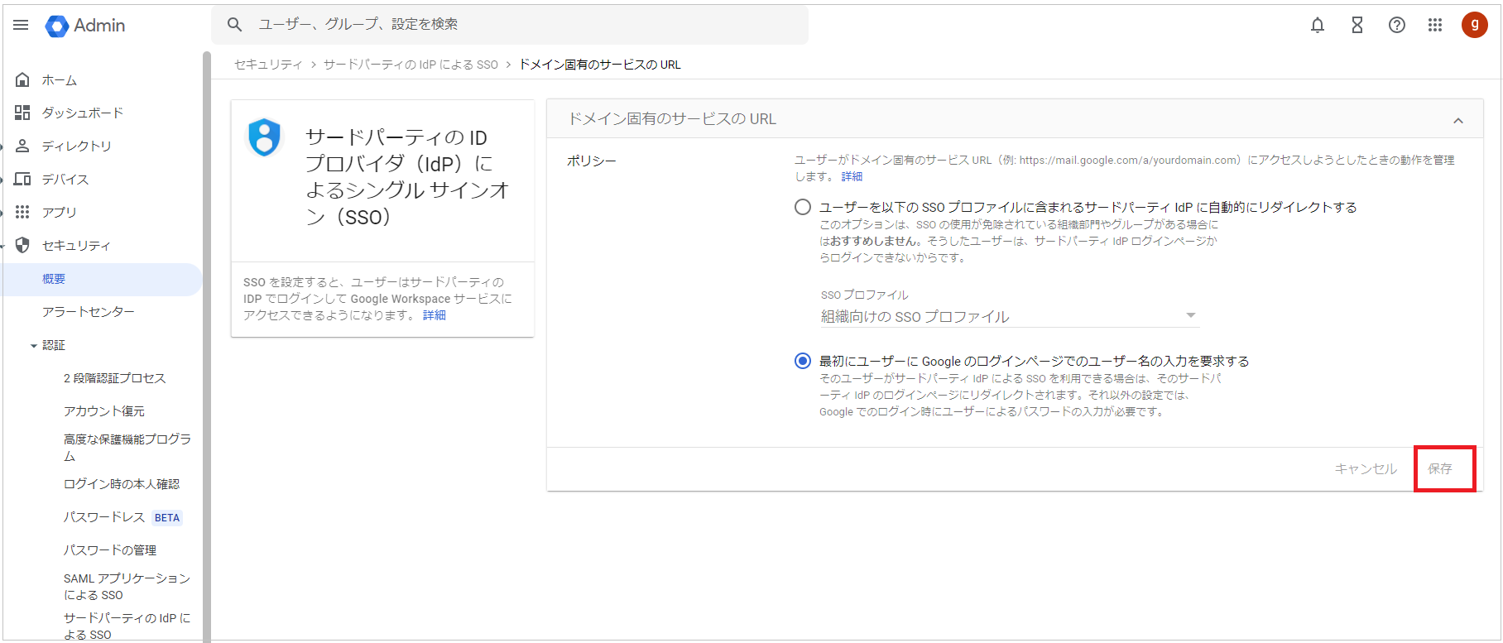Open the help question mark icon
This screenshot has width=1503, height=643.
[x=1397, y=25]
